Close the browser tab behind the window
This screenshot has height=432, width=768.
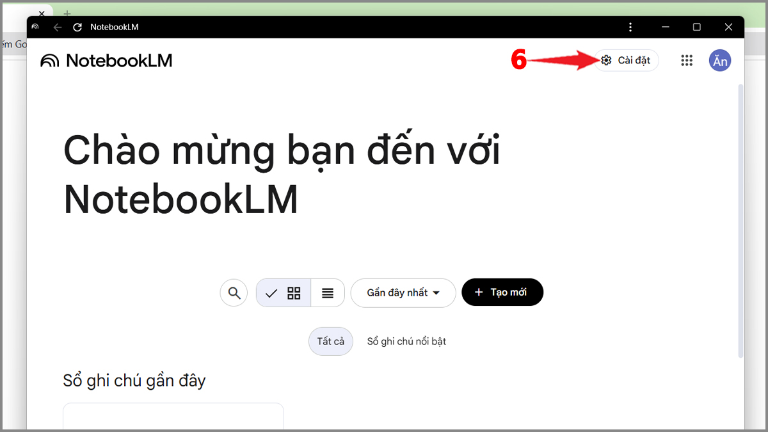(42, 13)
